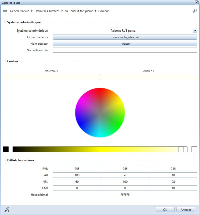This screenshot has width=200, height=215.
Task: Click the RVB blue value field 245
Action: (x=173, y=169)
